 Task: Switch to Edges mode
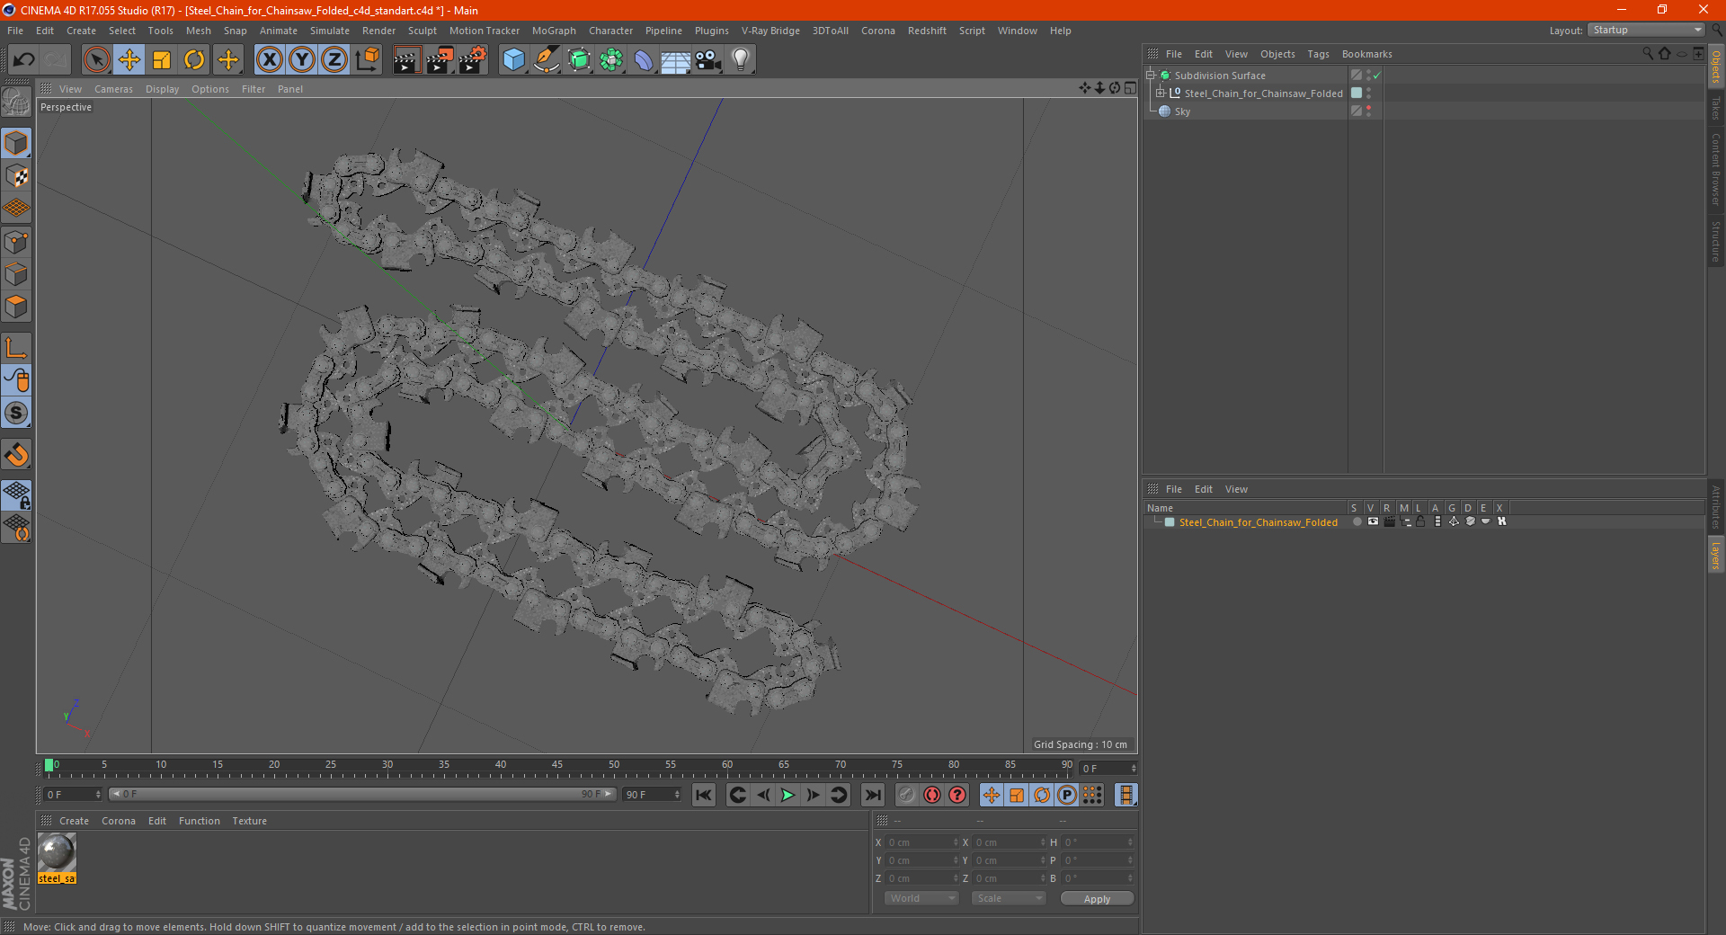(x=16, y=274)
